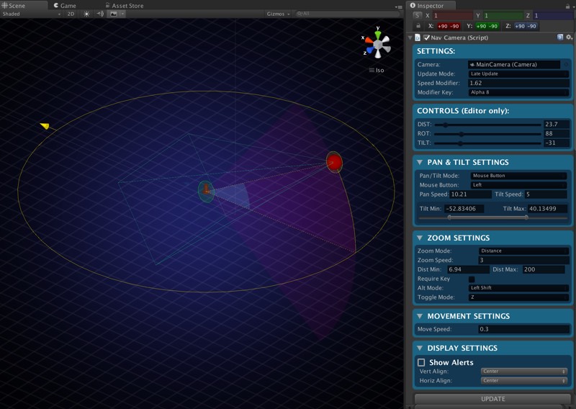This screenshot has height=409, width=576.
Task: Collapse the PAN & TILT SETTINGS section
Action: [419, 162]
